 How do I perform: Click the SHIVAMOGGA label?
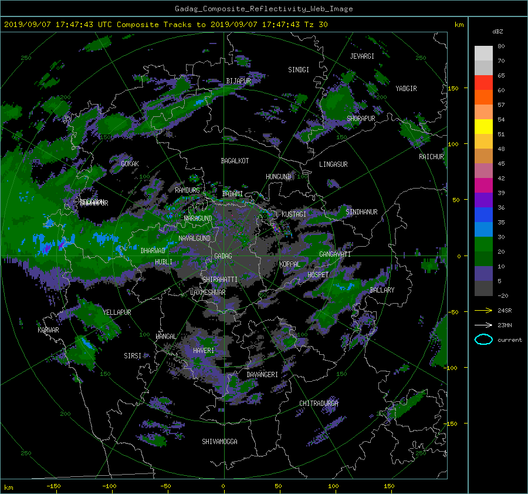click(x=219, y=441)
